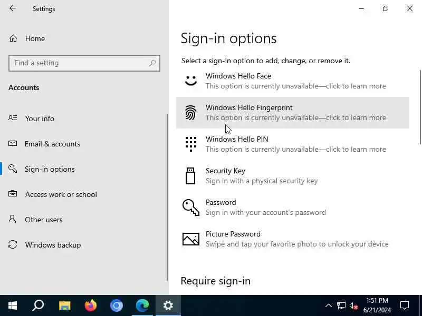Click the back arrow in Settings
Viewport: 422px width, 316px height.
pos(12,8)
